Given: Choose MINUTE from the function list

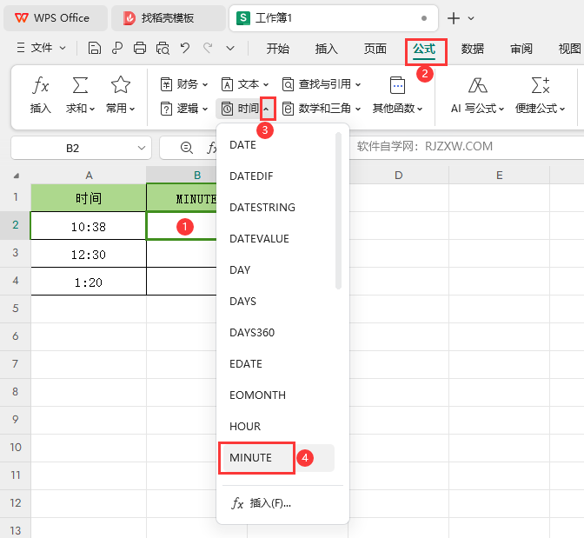Looking at the screenshot, I should tap(278, 458).
